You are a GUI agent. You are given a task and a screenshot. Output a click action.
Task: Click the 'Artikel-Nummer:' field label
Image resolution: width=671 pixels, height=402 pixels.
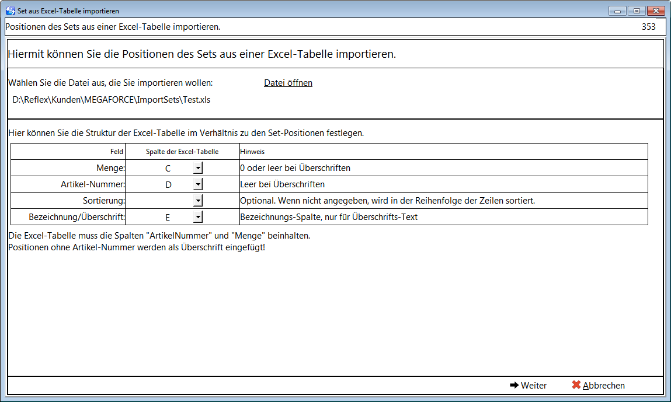(93, 184)
